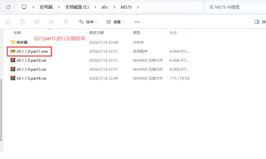This screenshot has height=159, width=266.
Task: Click the 773,178 KB size cell
Action: pos(179,78)
